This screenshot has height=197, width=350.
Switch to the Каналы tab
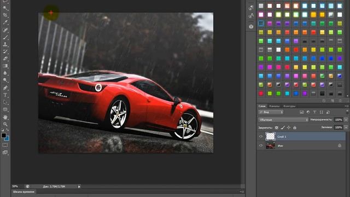[275, 106]
